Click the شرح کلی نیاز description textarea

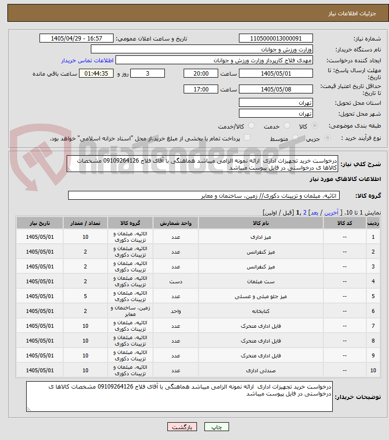pyautogui.click(x=202, y=164)
